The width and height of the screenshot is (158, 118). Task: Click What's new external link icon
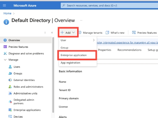[x=107, y=32]
